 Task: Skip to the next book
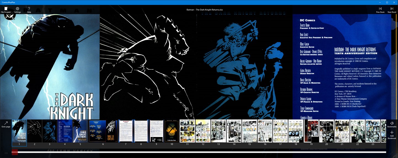392,10
